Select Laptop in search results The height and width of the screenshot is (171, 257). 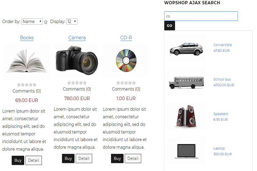pyautogui.click(x=219, y=148)
